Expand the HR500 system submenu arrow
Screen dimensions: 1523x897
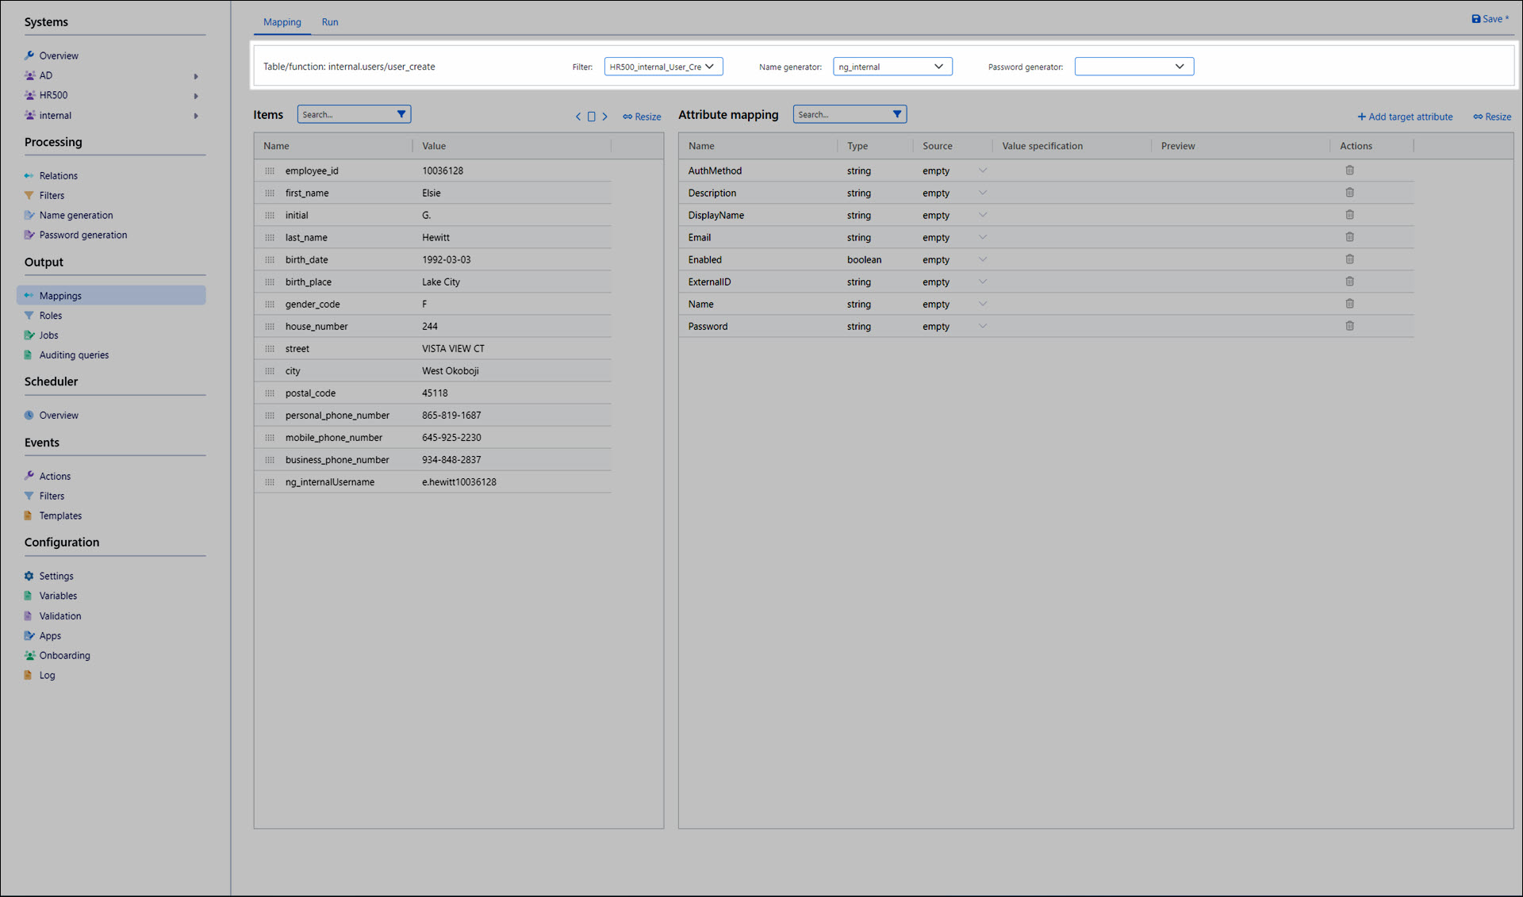pyautogui.click(x=196, y=96)
